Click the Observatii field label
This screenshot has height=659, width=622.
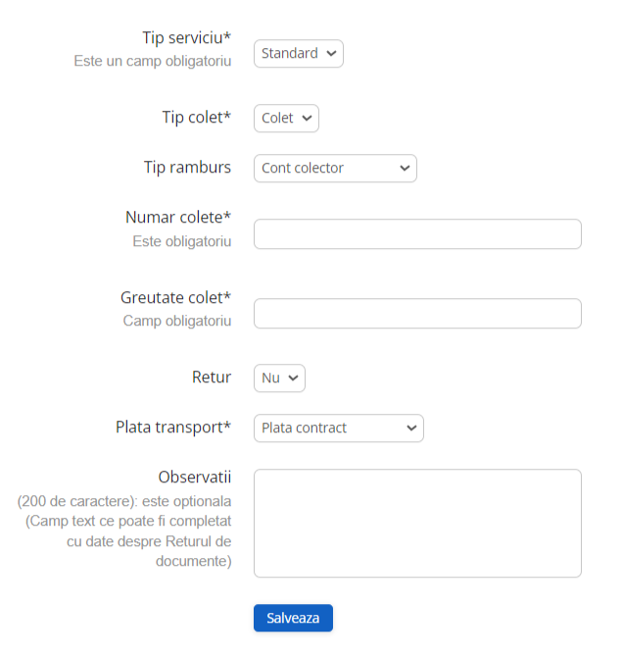point(194,477)
